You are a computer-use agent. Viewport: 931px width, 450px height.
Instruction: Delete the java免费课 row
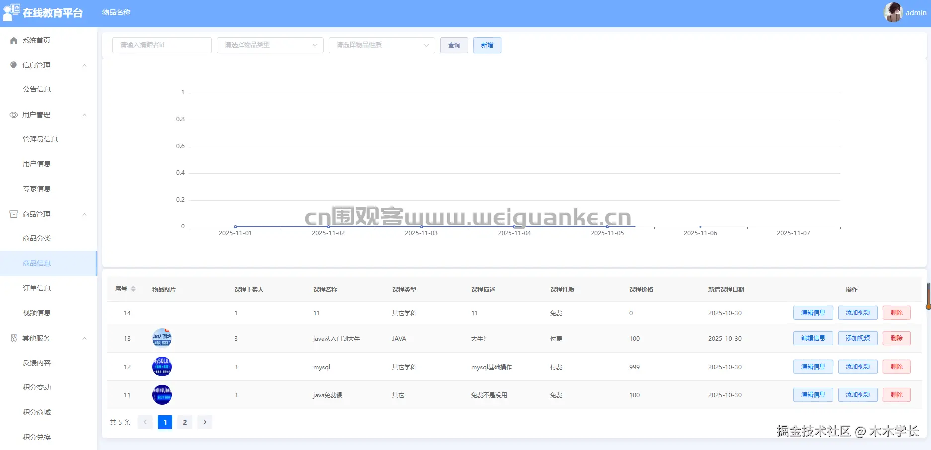point(897,395)
